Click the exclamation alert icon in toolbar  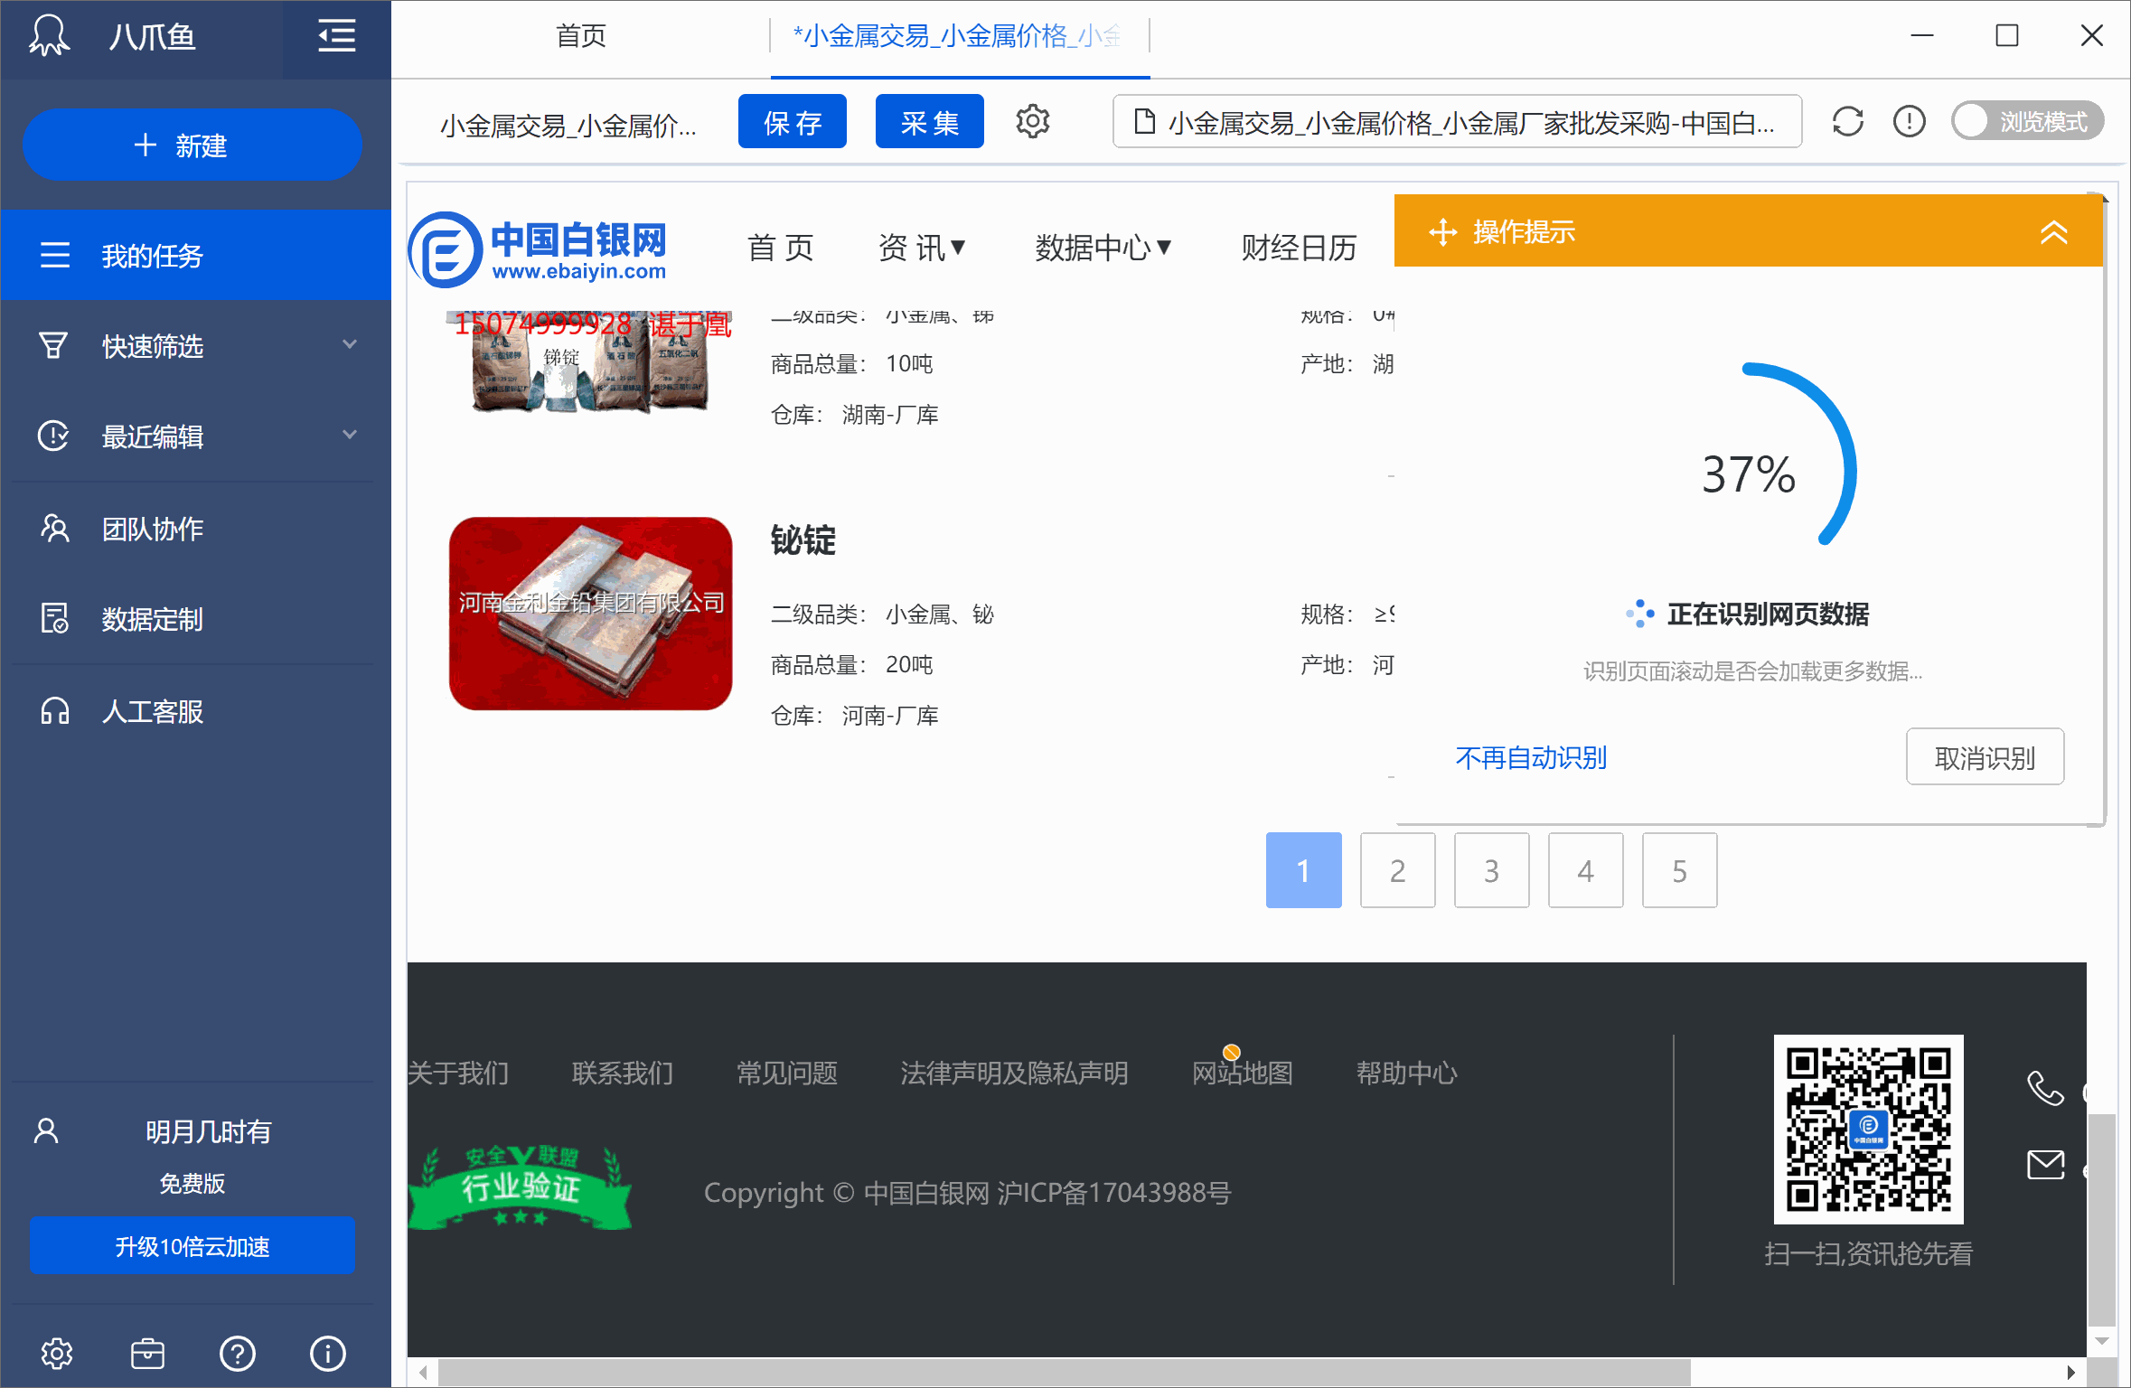(1910, 121)
